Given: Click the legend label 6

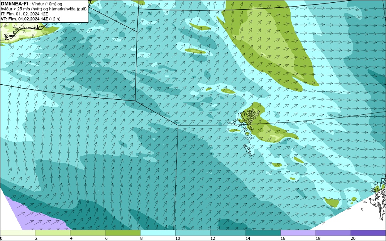Looking at the screenshot, I should point(107,238).
